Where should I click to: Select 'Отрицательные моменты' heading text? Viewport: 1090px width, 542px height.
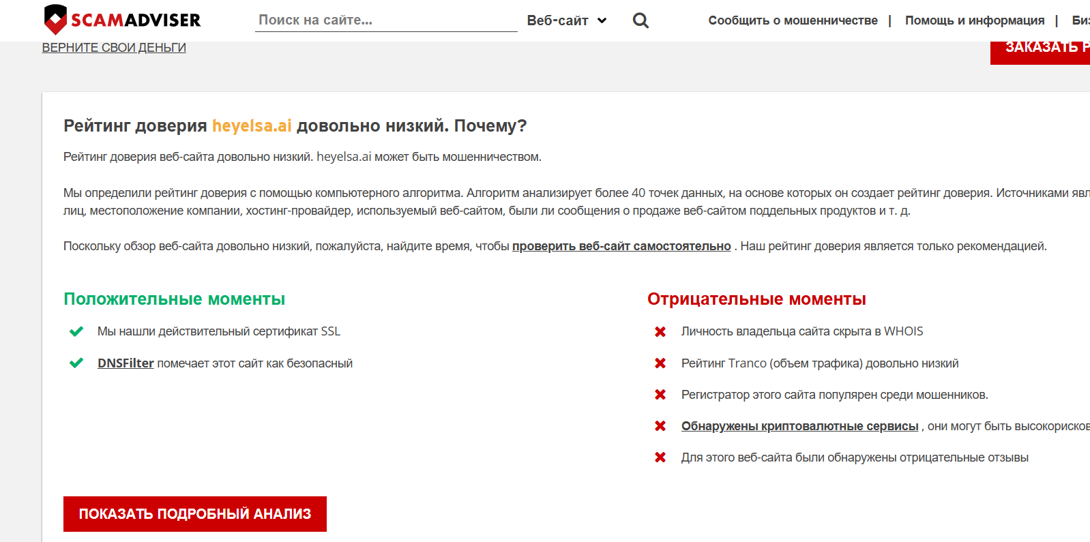point(756,299)
